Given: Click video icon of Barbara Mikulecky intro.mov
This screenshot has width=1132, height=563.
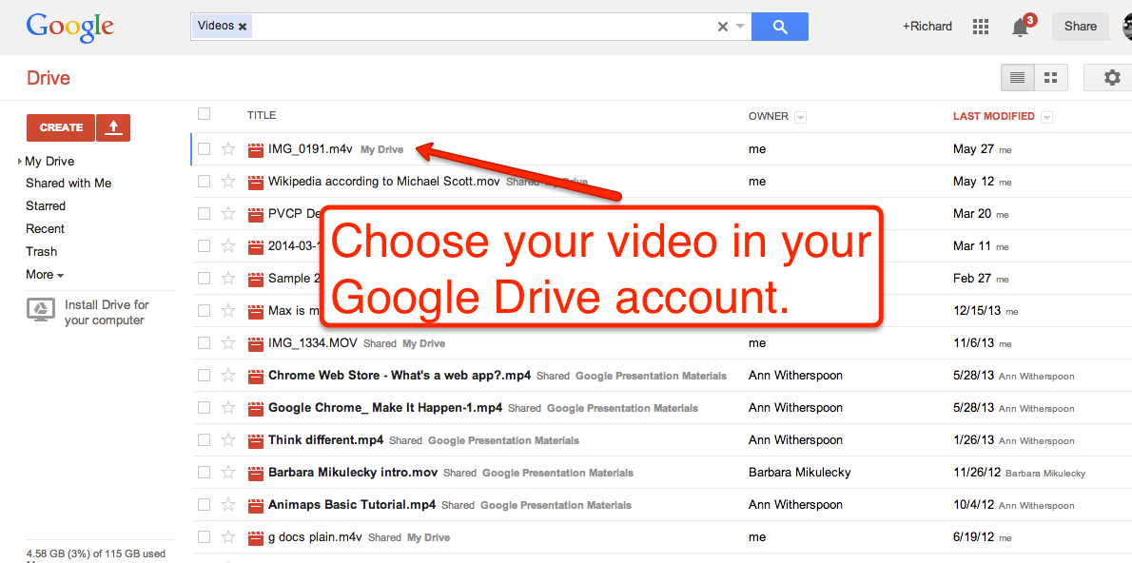Looking at the screenshot, I should click(255, 473).
